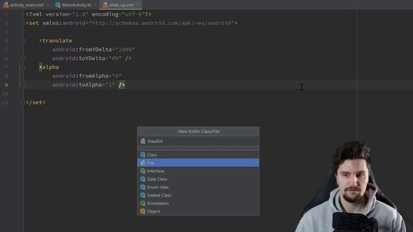The width and height of the screenshot is (413, 232).
Task: Click the Enum class type icon
Action: tap(143, 187)
